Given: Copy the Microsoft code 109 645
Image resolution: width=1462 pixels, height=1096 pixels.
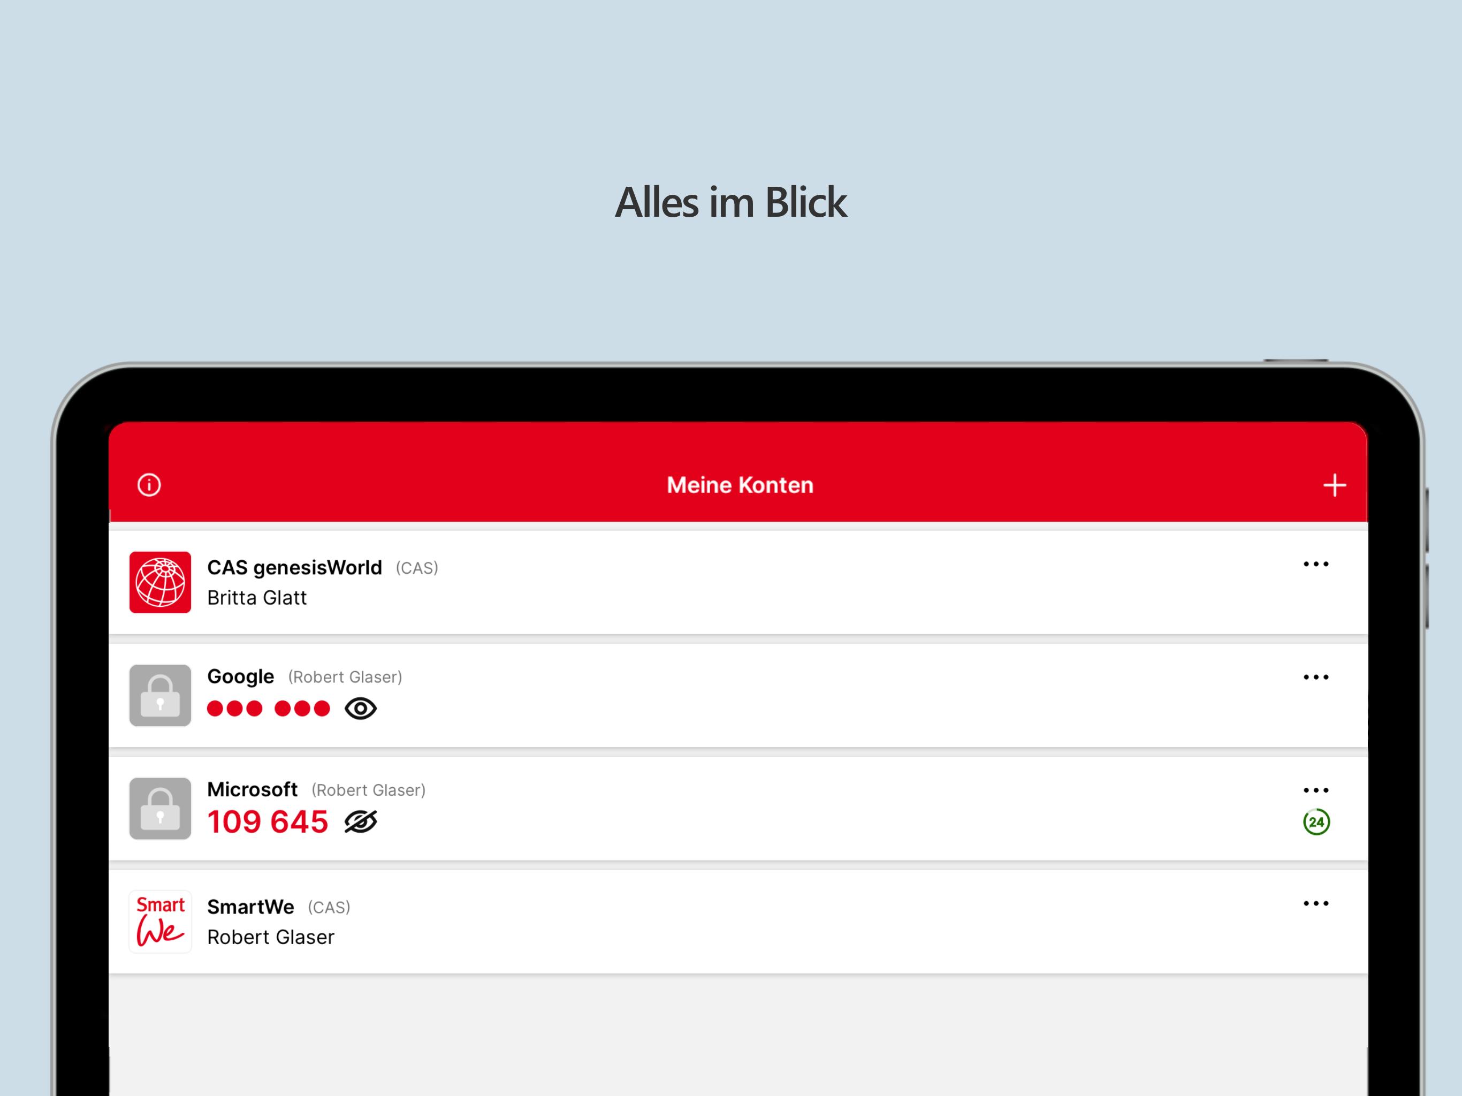Looking at the screenshot, I should click(268, 821).
